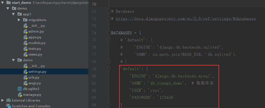Click the Scratches and Consoles icon
This screenshot has height=108, width=265.
point(8,106)
